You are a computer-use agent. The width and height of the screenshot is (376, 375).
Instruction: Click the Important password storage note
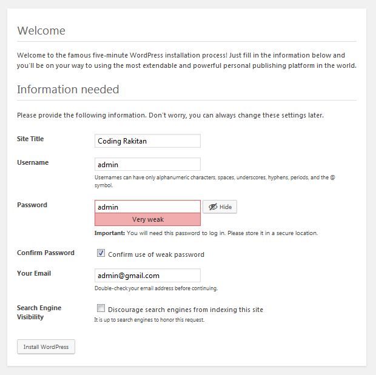[206, 233]
